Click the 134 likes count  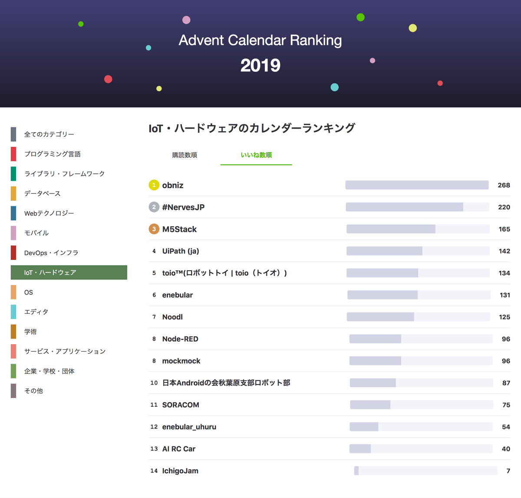[504, 273]
